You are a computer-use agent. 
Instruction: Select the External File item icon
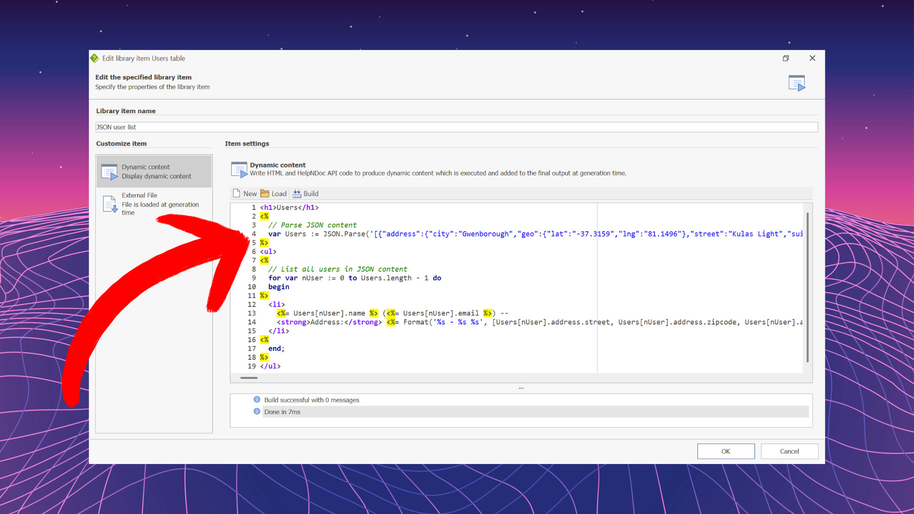[x=110, y=204]
